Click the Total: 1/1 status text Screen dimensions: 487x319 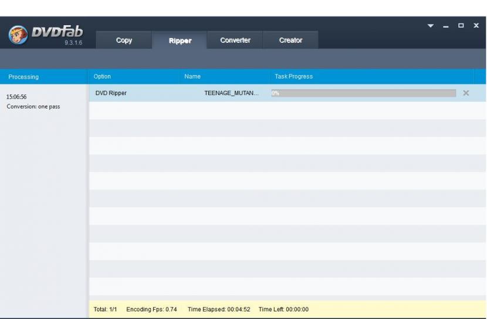[105, 309]
